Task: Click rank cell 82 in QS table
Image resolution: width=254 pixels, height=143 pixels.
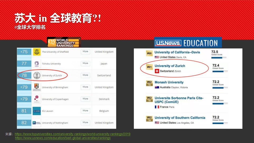Action: tap(24, 123)
